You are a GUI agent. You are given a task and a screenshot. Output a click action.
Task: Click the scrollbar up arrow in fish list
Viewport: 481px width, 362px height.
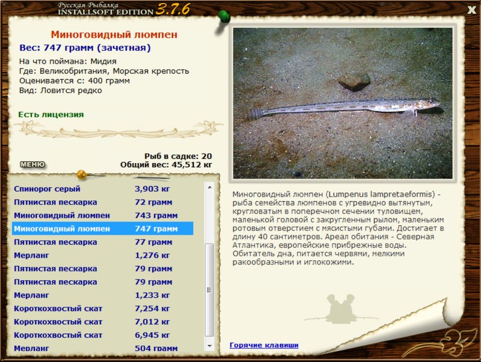coord(209,187)
